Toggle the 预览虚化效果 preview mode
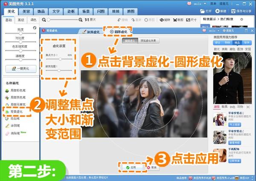The width and height of the screenshot is (256, 181). tap(147, 41)
